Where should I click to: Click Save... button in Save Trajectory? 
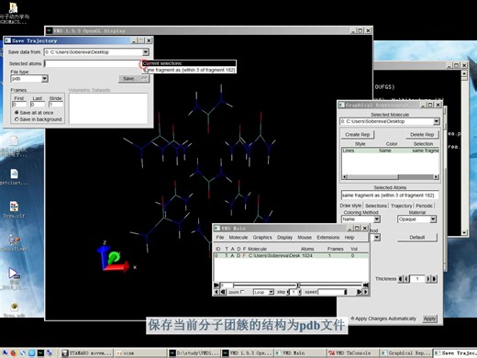pos(134,79)
